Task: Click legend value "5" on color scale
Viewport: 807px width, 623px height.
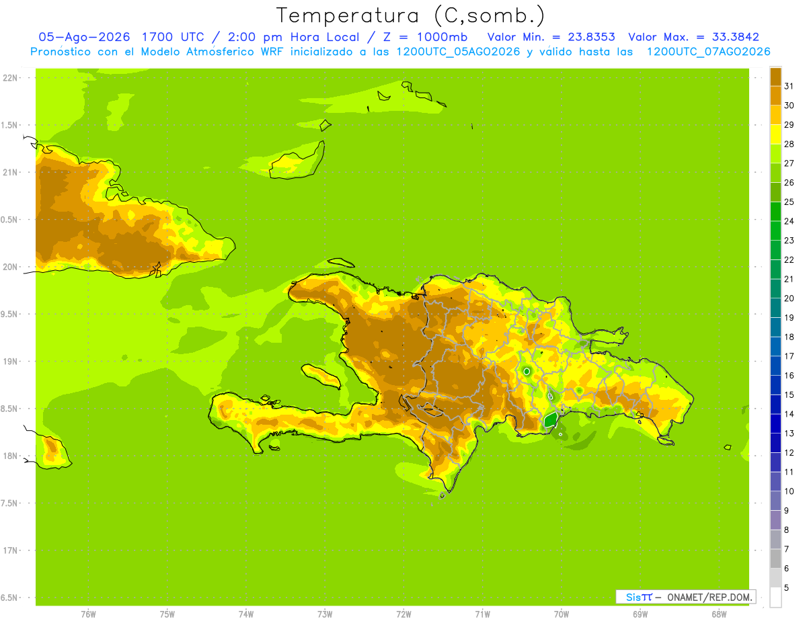Action: pos(787,587)
